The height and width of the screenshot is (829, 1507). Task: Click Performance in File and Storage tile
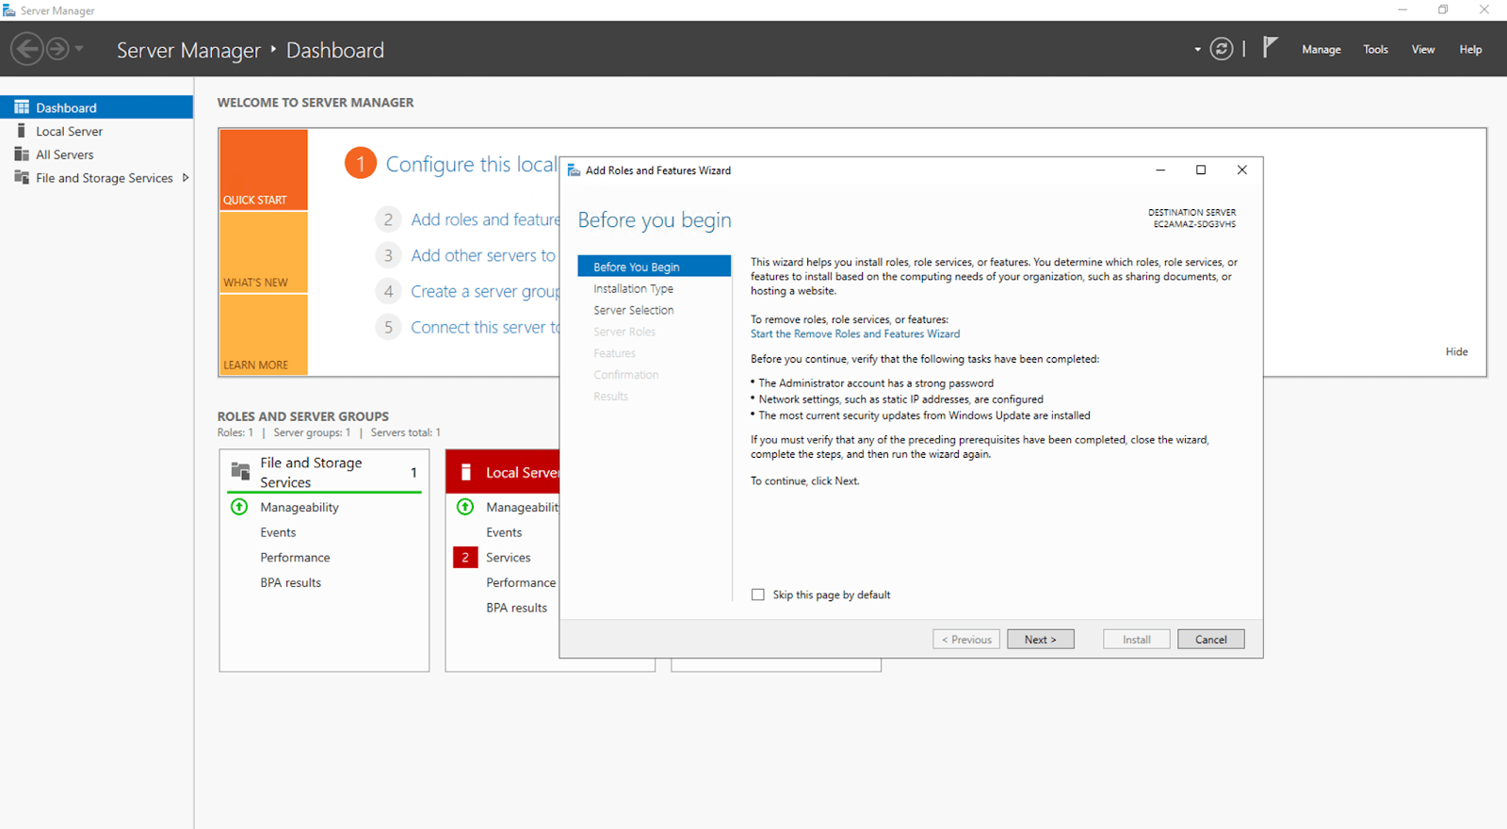295,558
